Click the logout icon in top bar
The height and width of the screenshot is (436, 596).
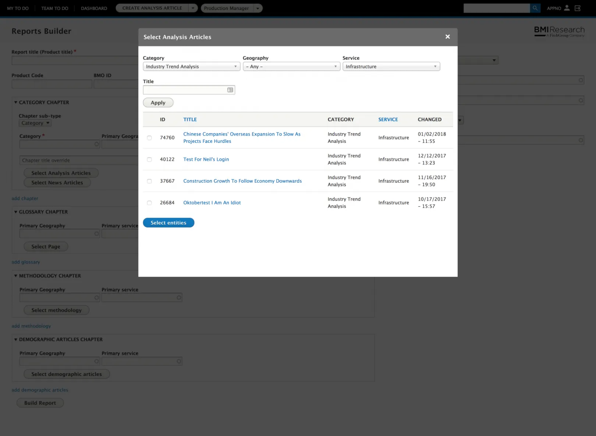[x=578, y=8]
